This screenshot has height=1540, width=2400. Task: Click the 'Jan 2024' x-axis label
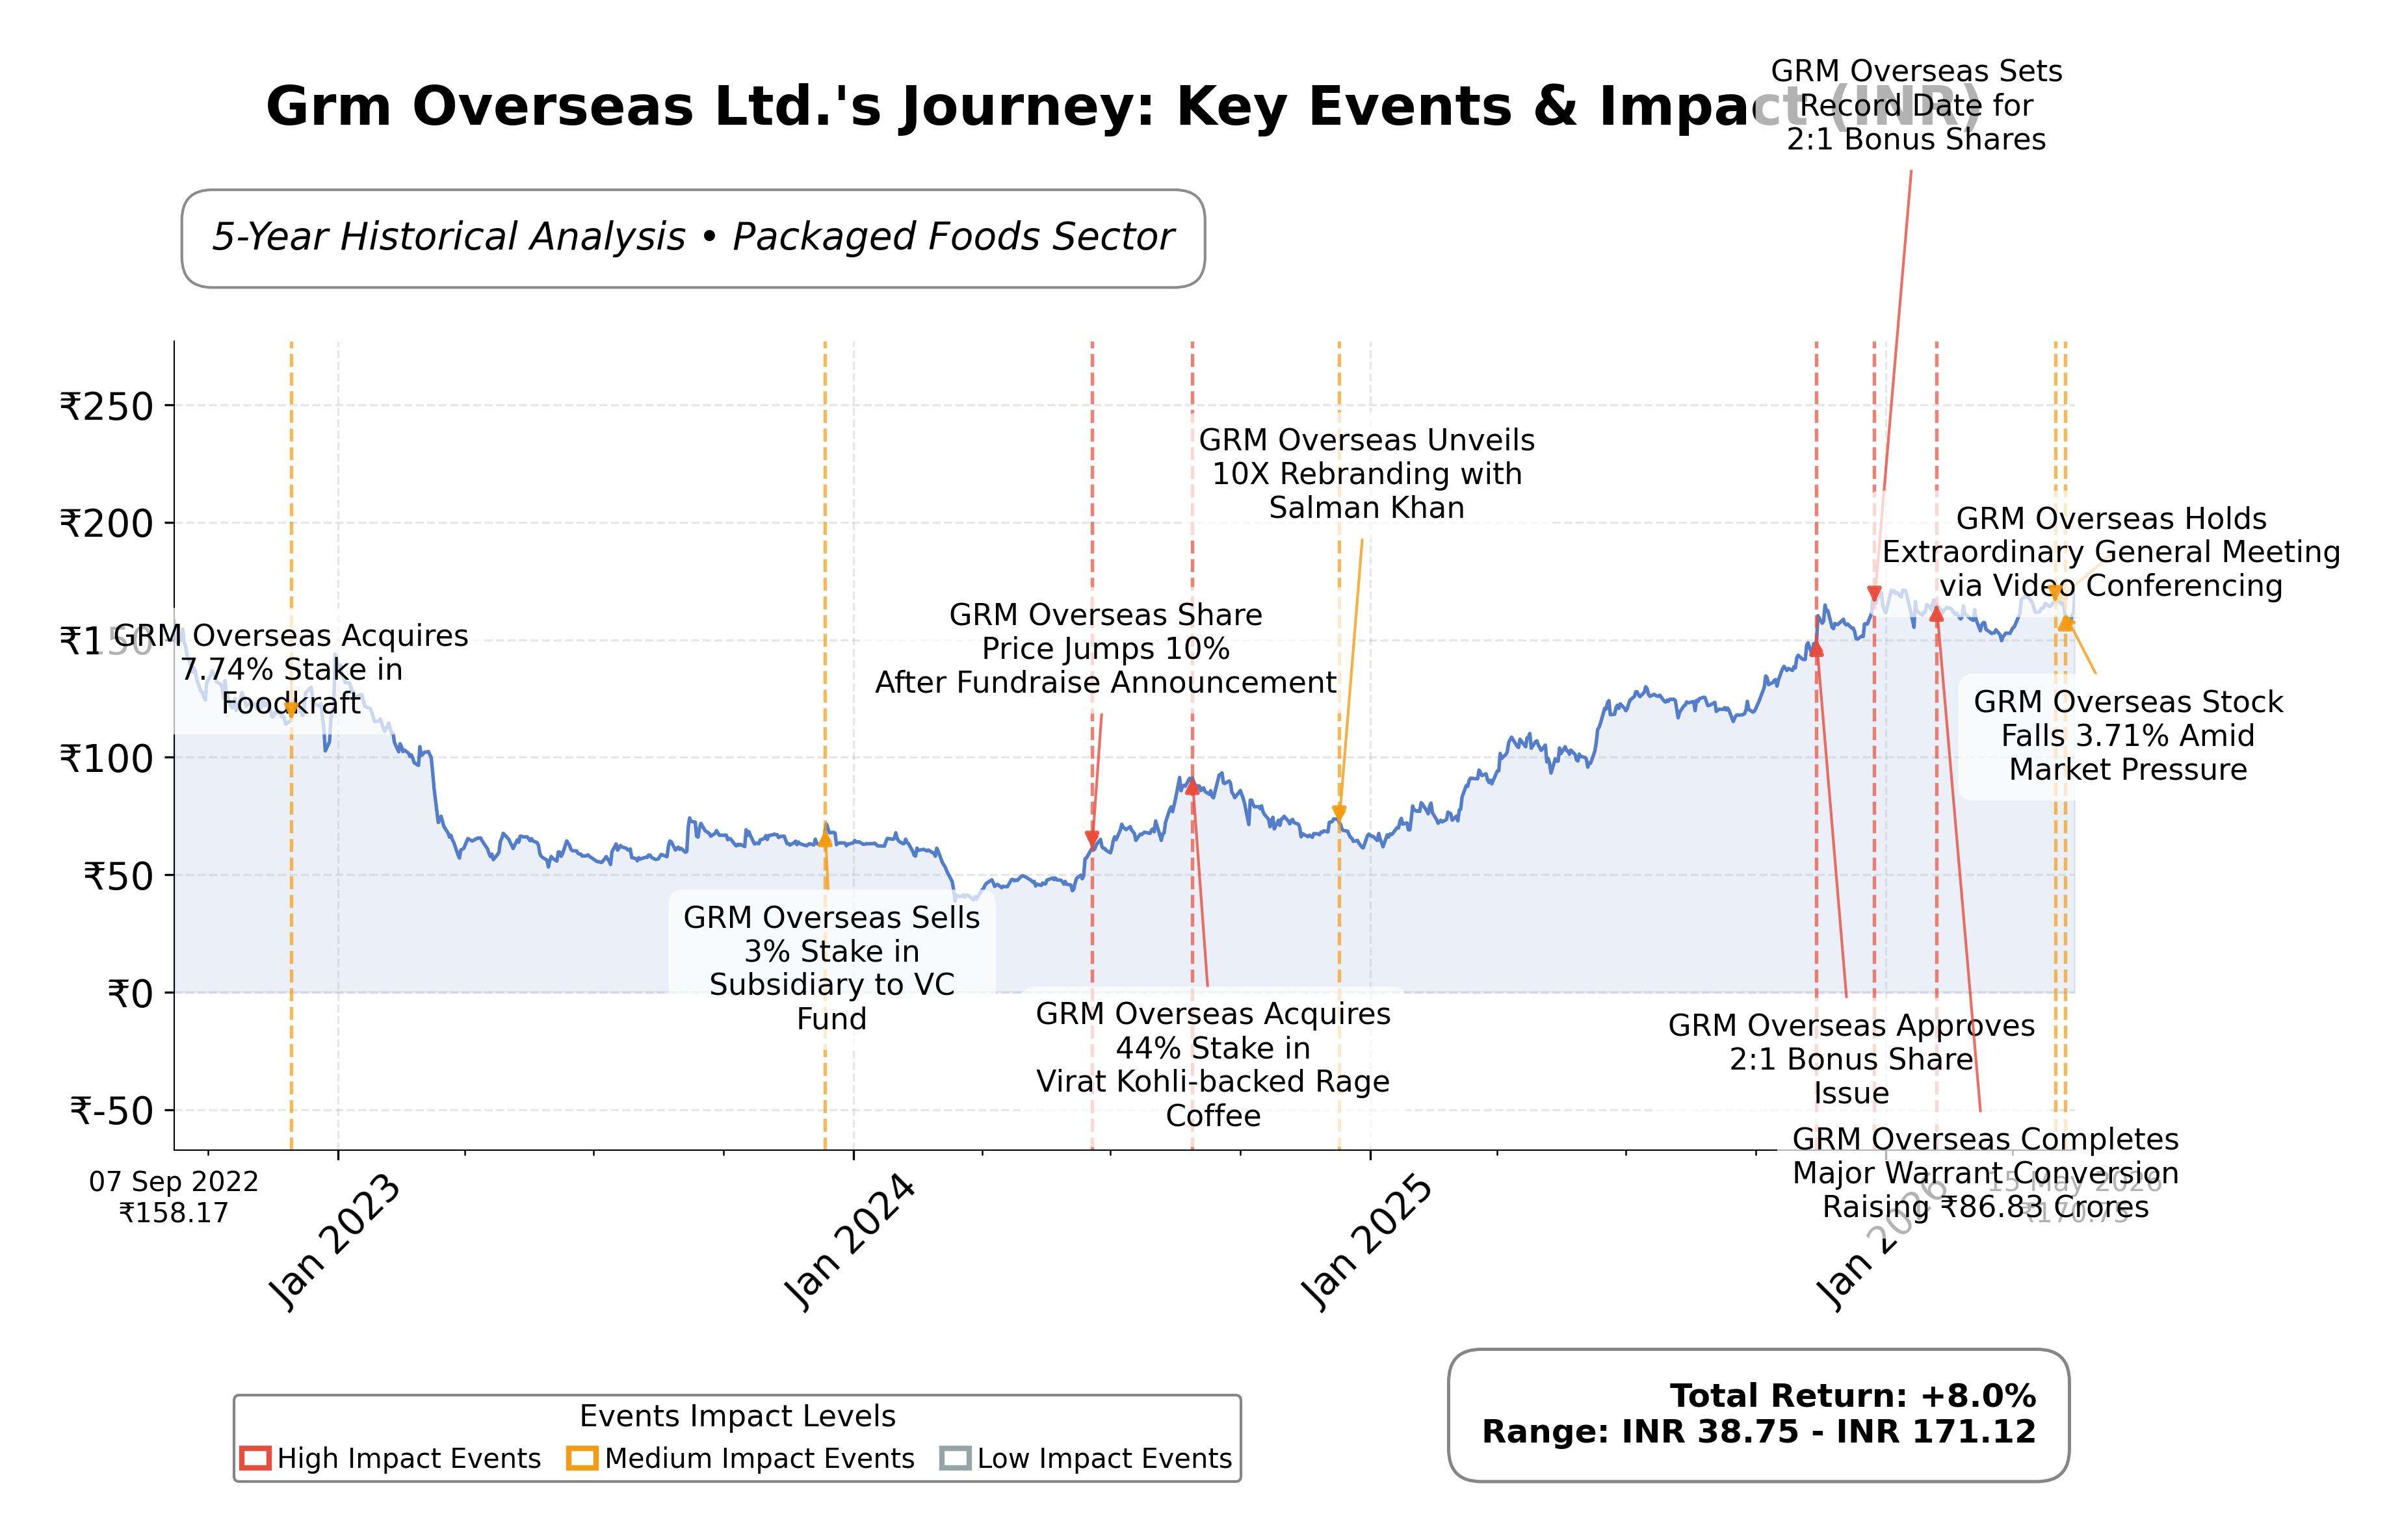(850, 1241)
